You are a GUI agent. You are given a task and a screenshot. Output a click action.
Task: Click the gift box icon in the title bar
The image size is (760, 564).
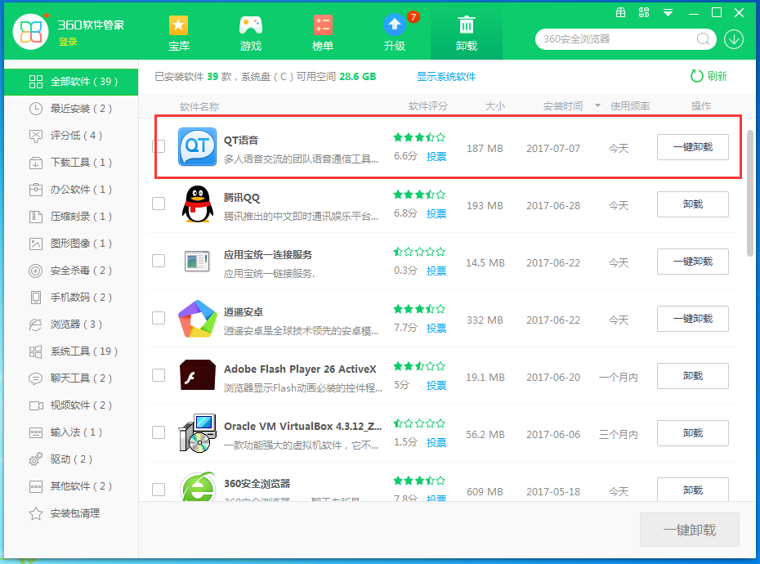[620, 12]
